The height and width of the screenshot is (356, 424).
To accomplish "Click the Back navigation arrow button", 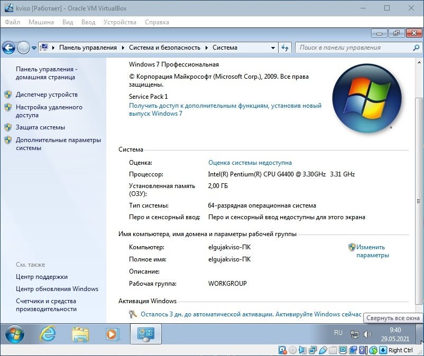I will coord(8,48).
